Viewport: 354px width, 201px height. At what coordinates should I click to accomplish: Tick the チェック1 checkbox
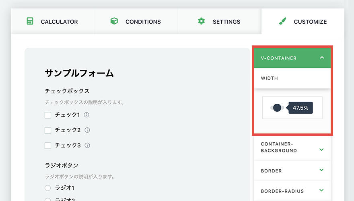tap(48, 115)
